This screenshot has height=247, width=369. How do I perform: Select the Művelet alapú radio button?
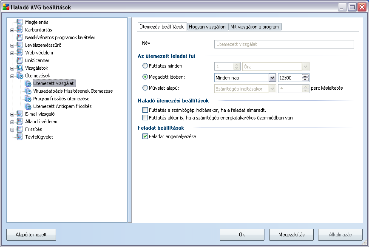[145, 88]
